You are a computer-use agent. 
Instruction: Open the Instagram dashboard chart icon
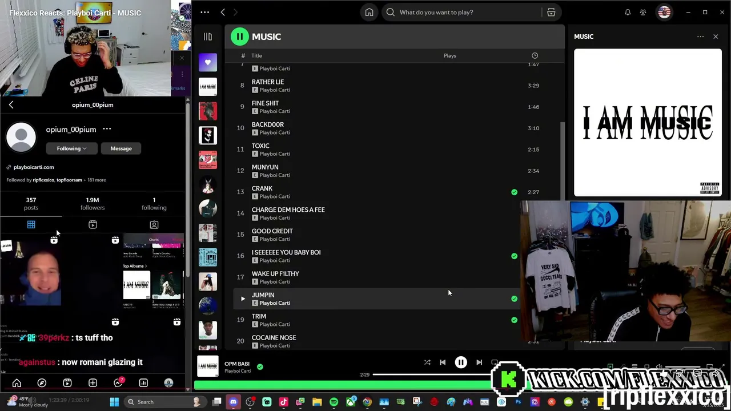(x=143, y=383)
